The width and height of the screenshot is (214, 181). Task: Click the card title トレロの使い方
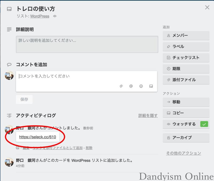36,9
